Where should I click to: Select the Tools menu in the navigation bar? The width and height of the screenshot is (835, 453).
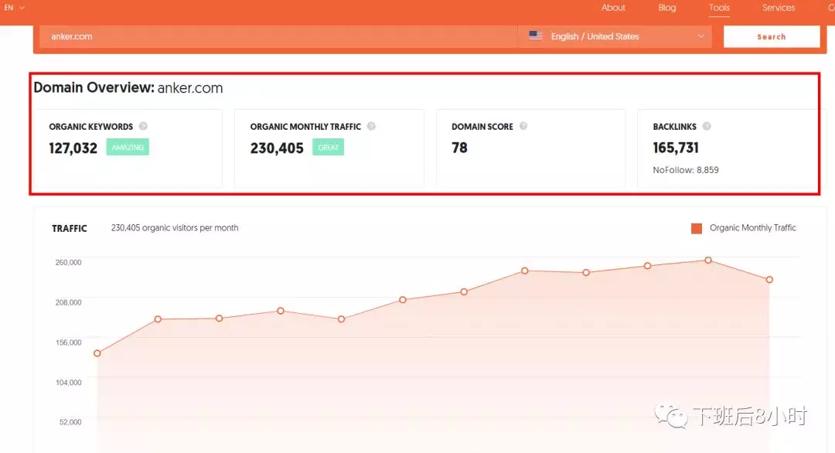point(718,7)
